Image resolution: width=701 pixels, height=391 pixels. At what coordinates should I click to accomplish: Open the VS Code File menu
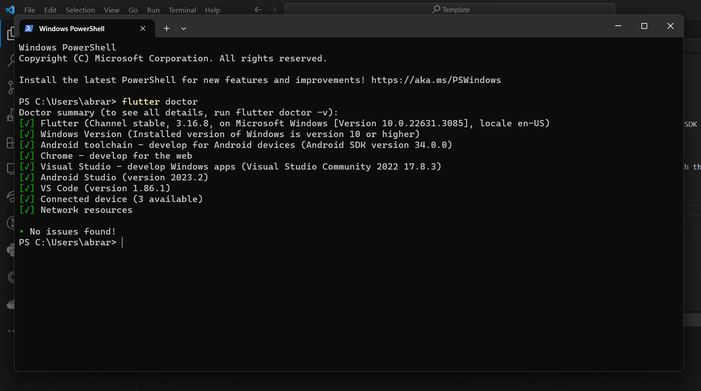[29, 10]
